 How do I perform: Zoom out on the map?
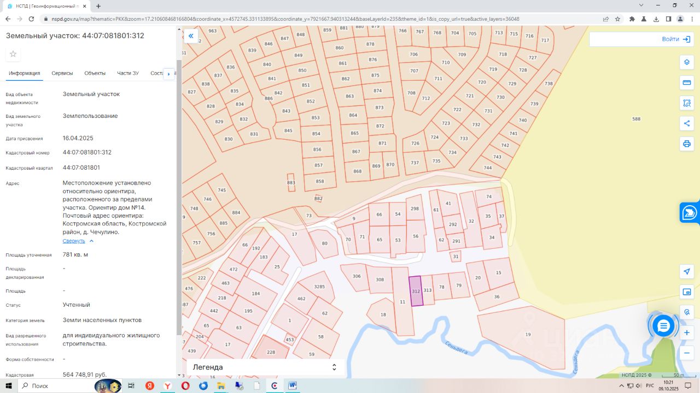click(687, 353)
